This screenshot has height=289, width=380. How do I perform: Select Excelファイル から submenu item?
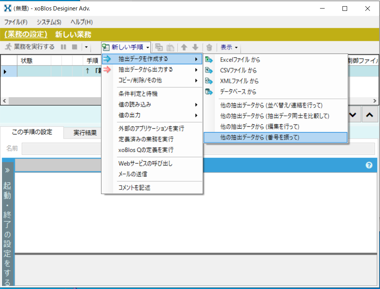(276, 60)
